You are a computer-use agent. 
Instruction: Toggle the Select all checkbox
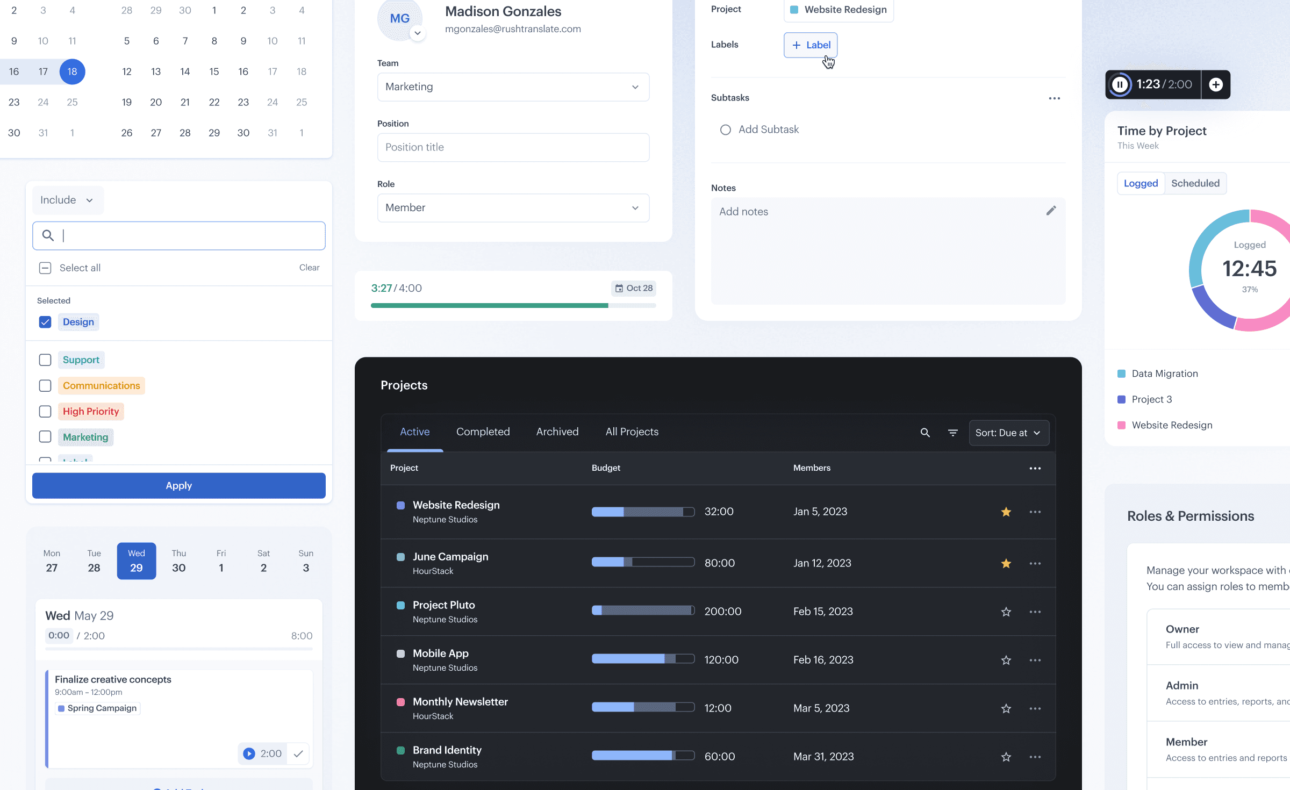(x=45, y=268)
